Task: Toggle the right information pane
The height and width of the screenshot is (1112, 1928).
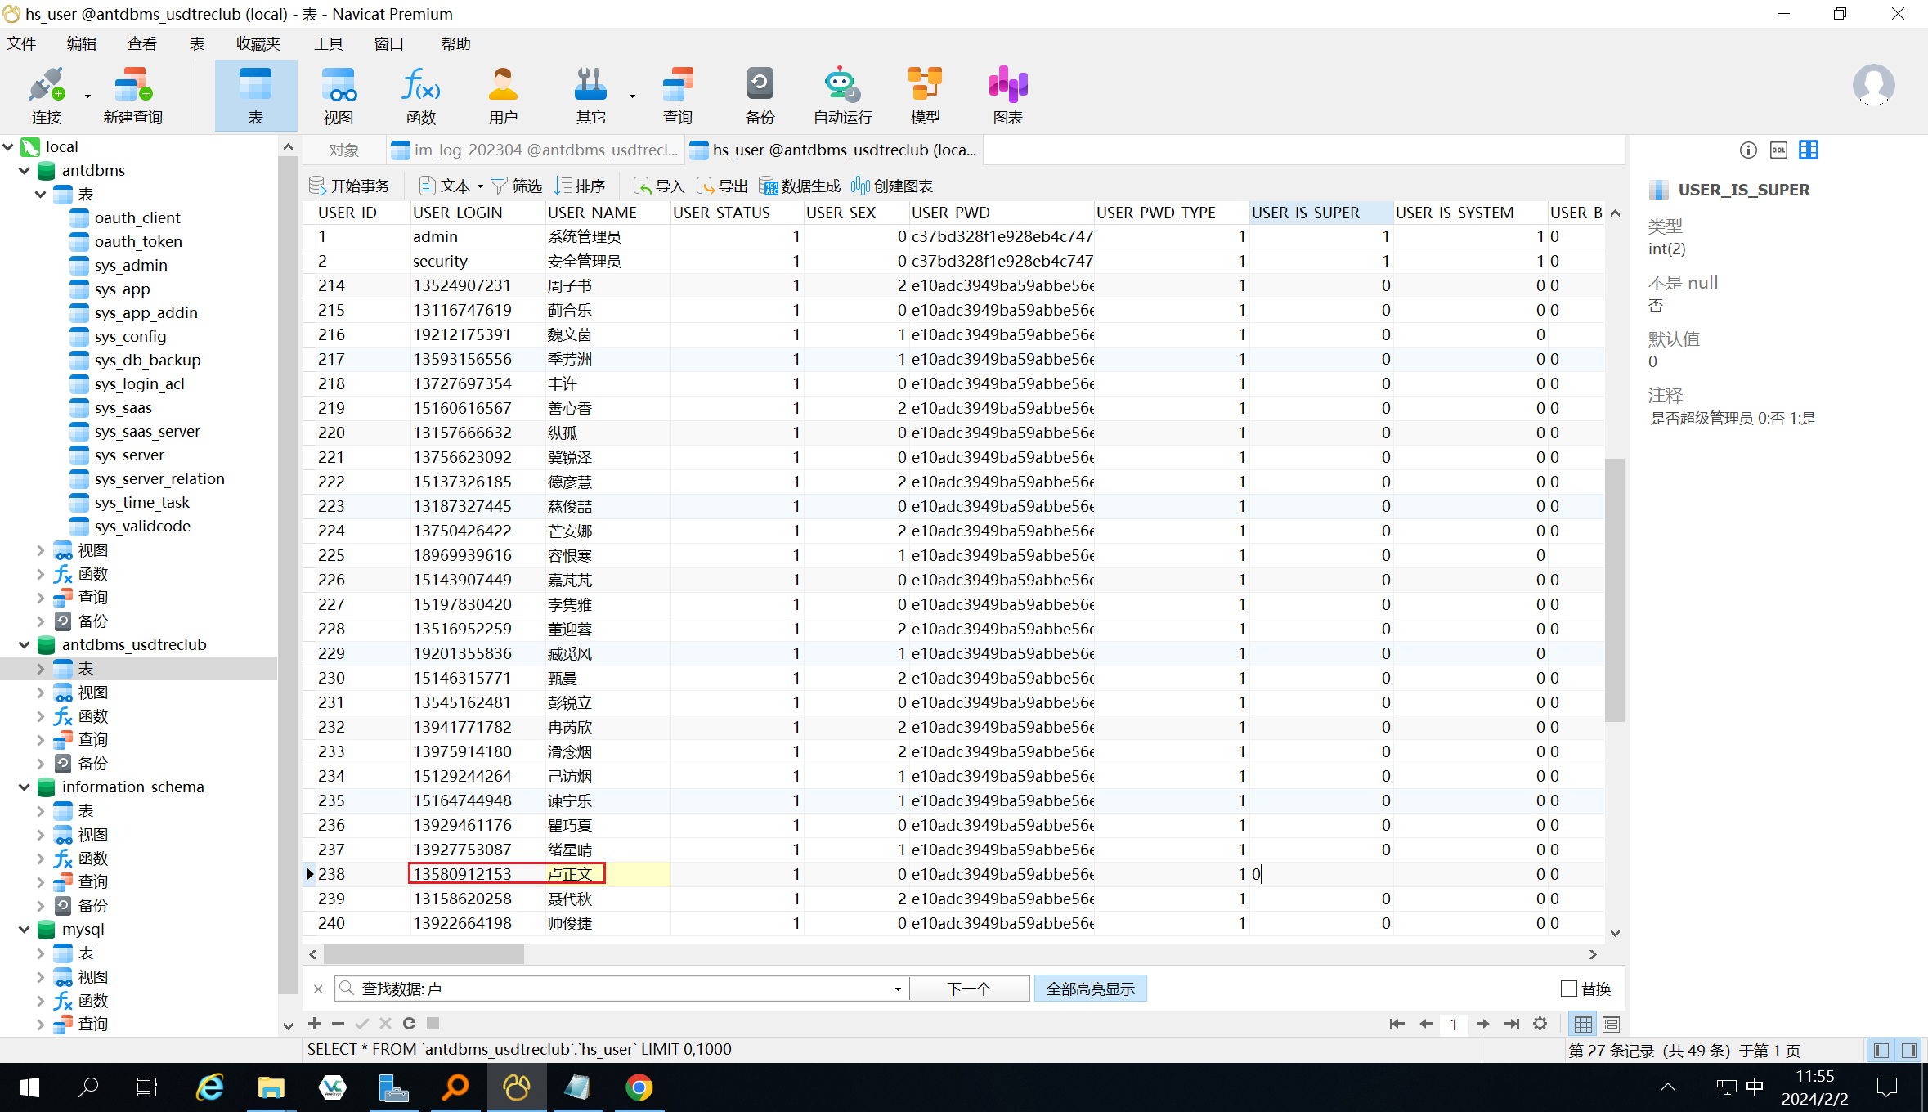Action: [1909, 1050]
